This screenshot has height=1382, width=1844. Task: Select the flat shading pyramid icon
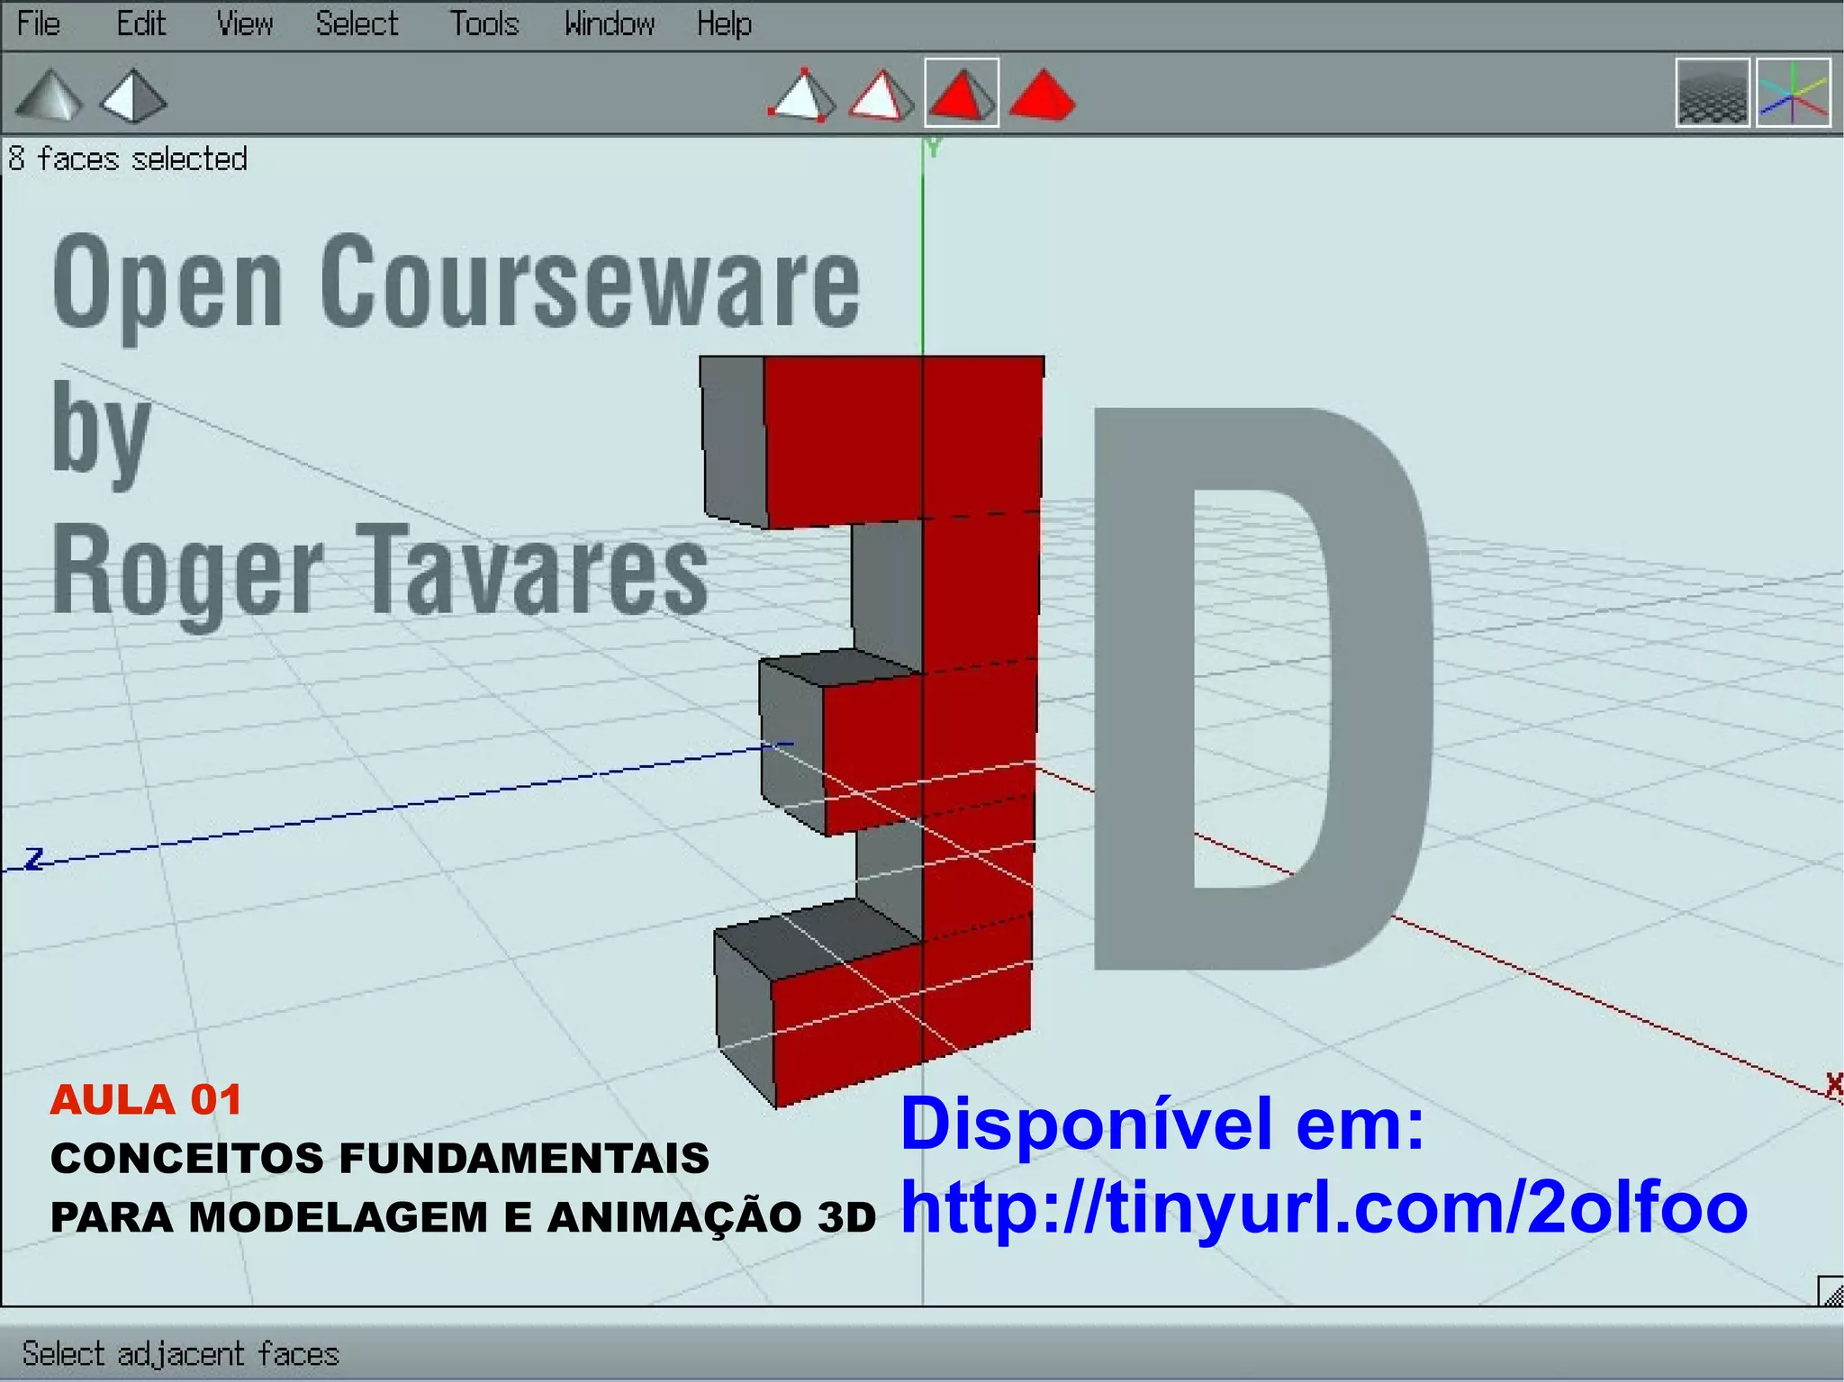[x=132, y=95]
